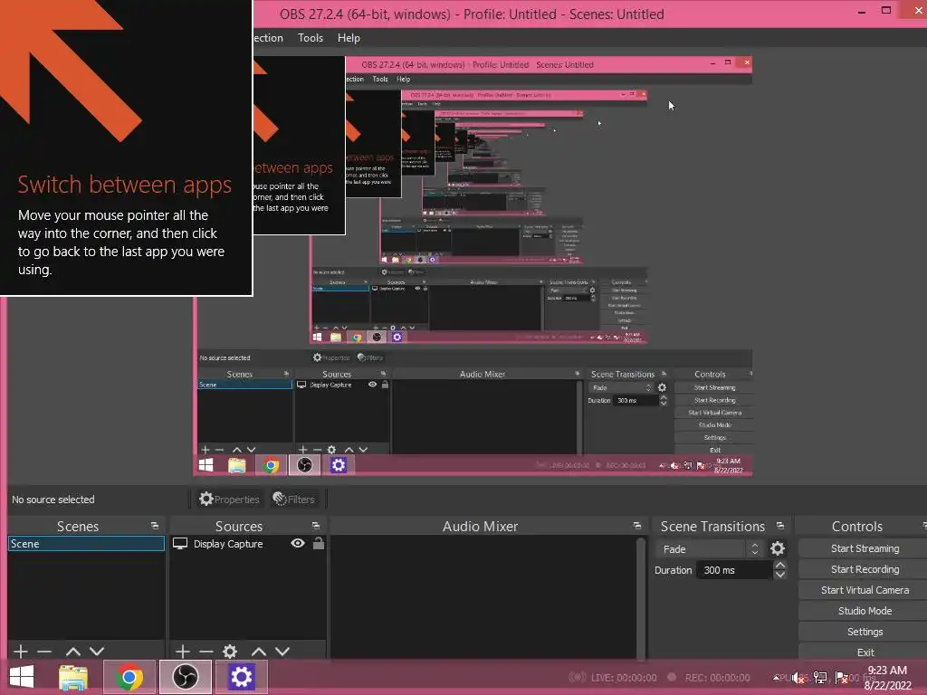Enable Studio Mode

pos(865,611)
